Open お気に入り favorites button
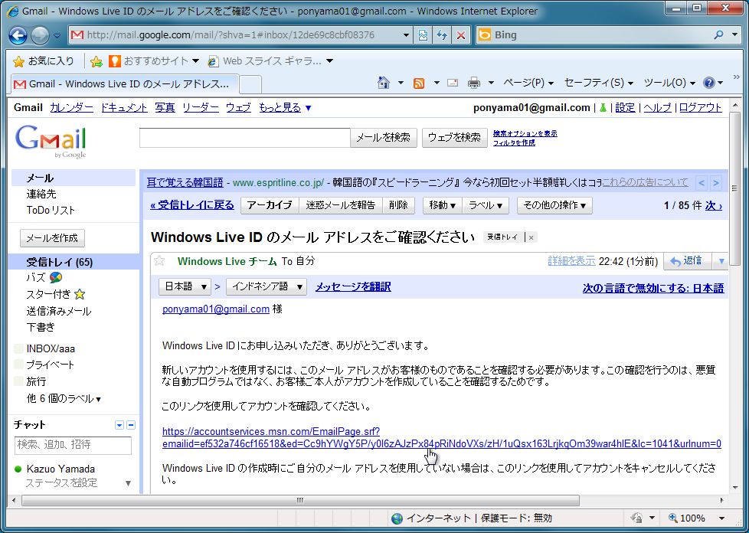Screen dimensions: 749x533 point(44,61)
